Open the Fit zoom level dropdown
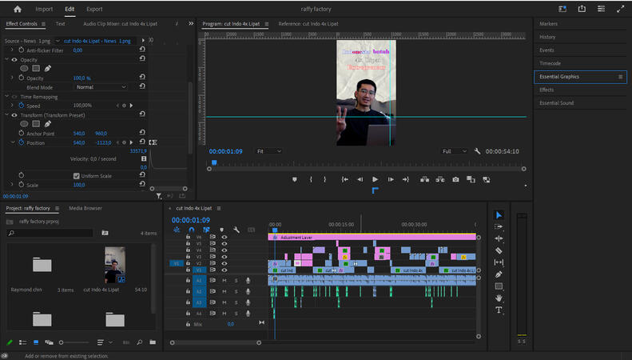The width and height of the screenshot is (632, 360). [x=269, y=150]
